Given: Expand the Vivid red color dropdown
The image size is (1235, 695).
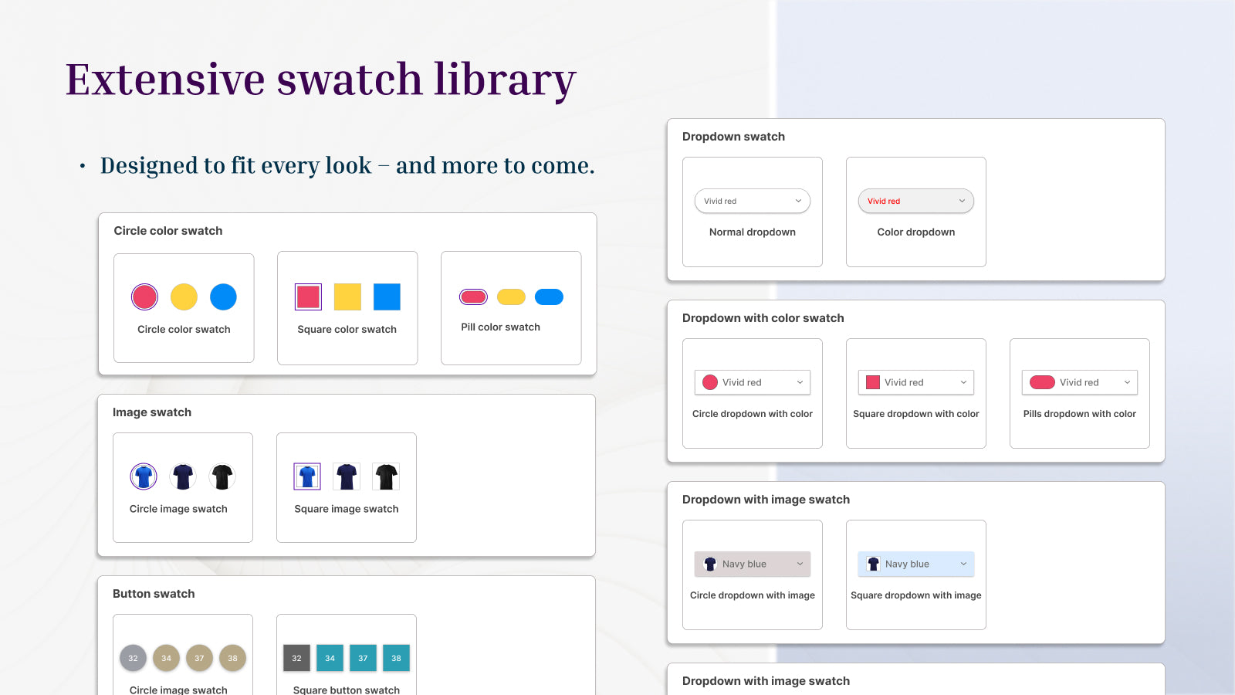Looking at the screenshot, I should pos(916,201).
